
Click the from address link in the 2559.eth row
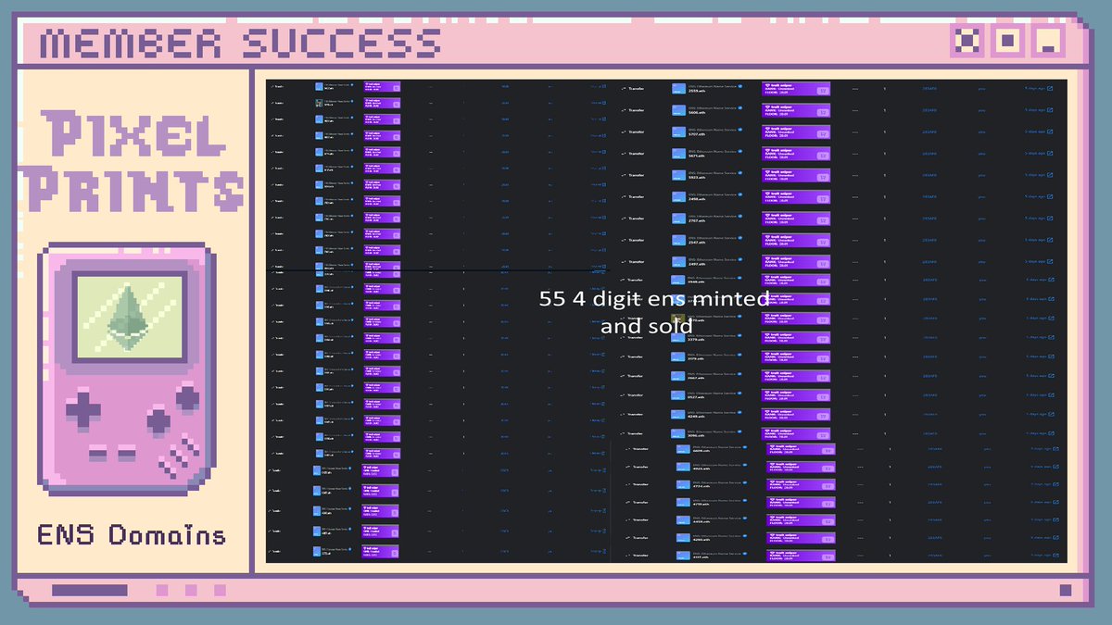point(929,89)
